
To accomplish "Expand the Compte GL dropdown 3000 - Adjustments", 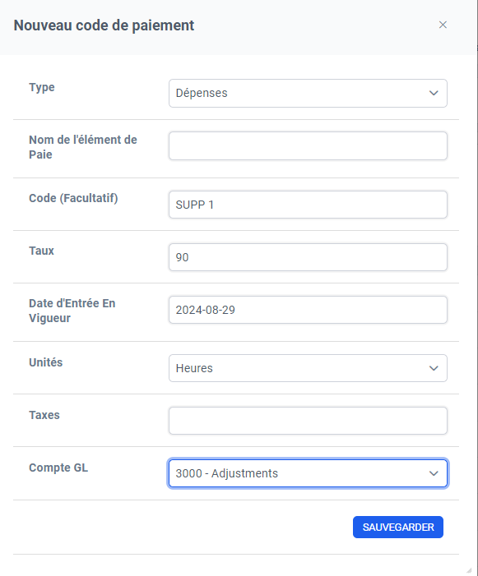I will 308,473.
